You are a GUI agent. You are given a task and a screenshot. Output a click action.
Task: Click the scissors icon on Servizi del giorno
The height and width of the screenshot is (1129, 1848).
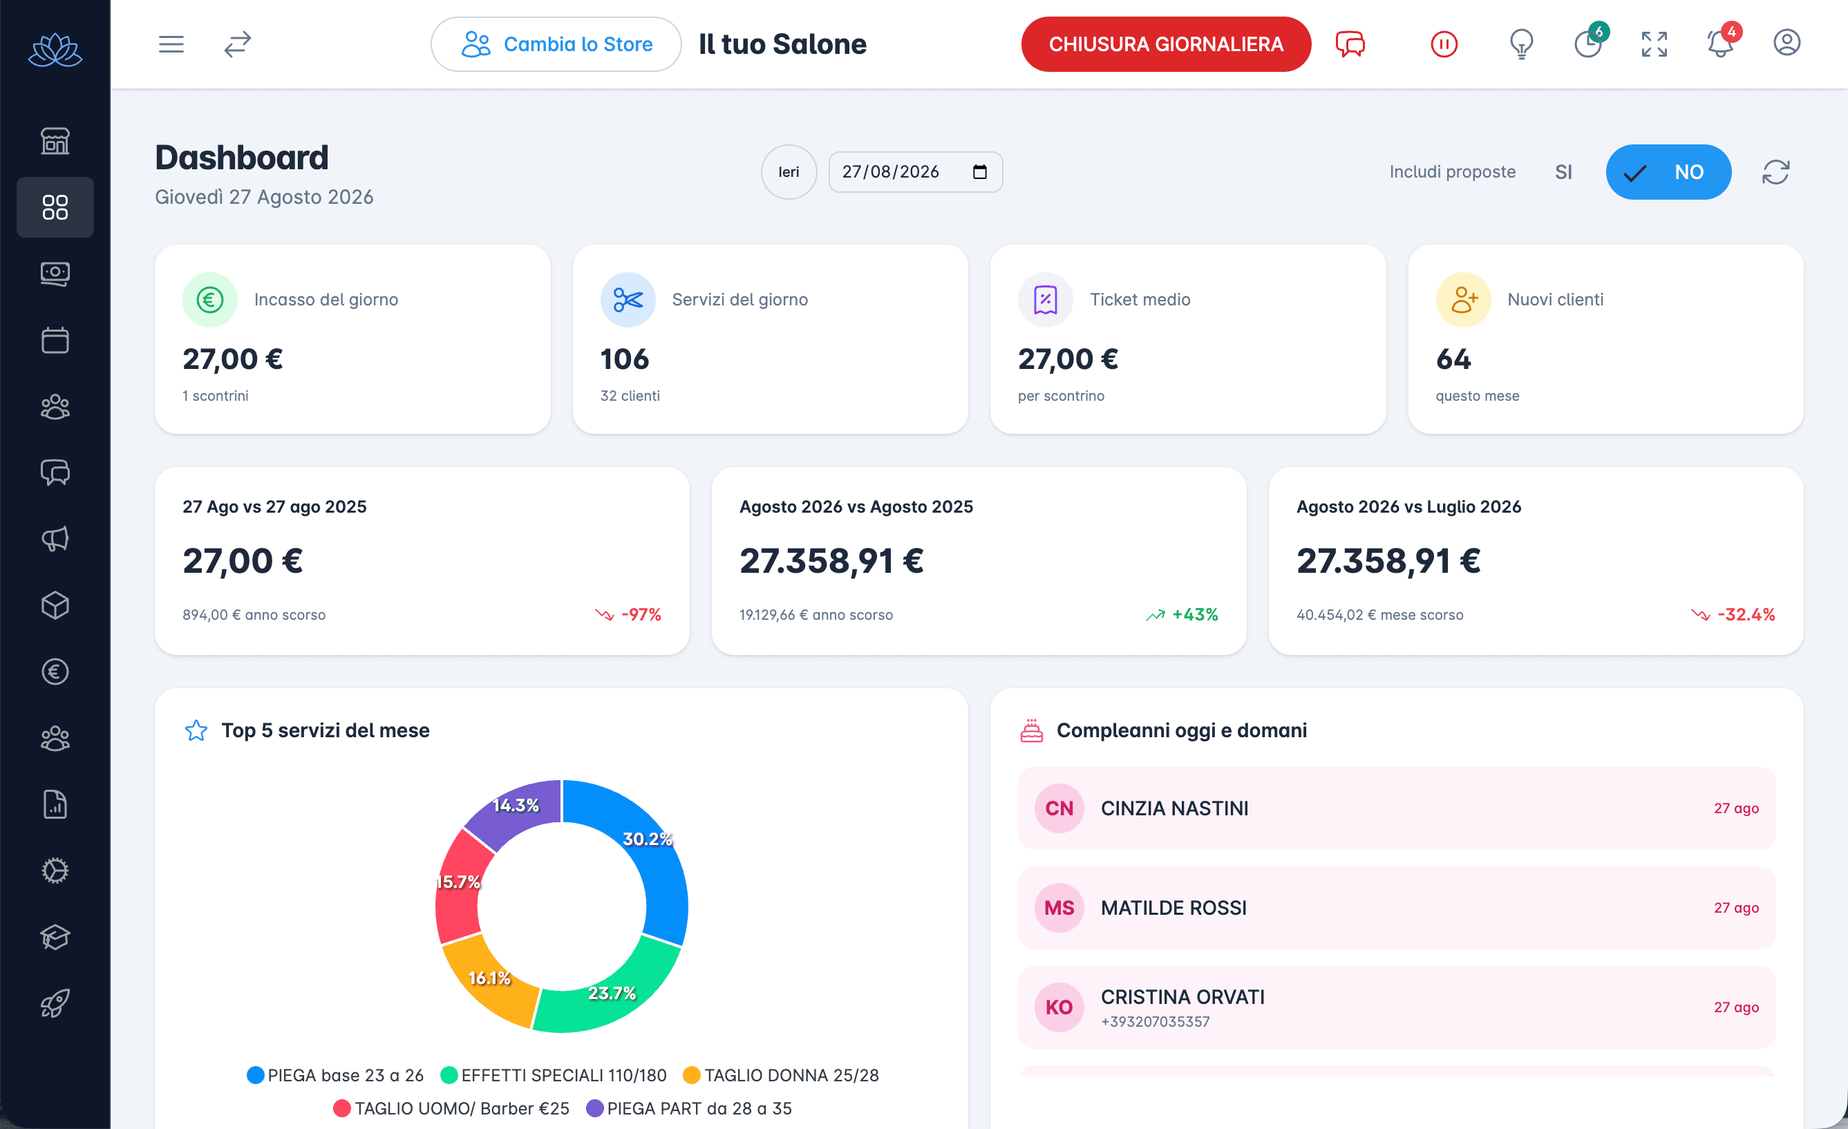[628, 300]
